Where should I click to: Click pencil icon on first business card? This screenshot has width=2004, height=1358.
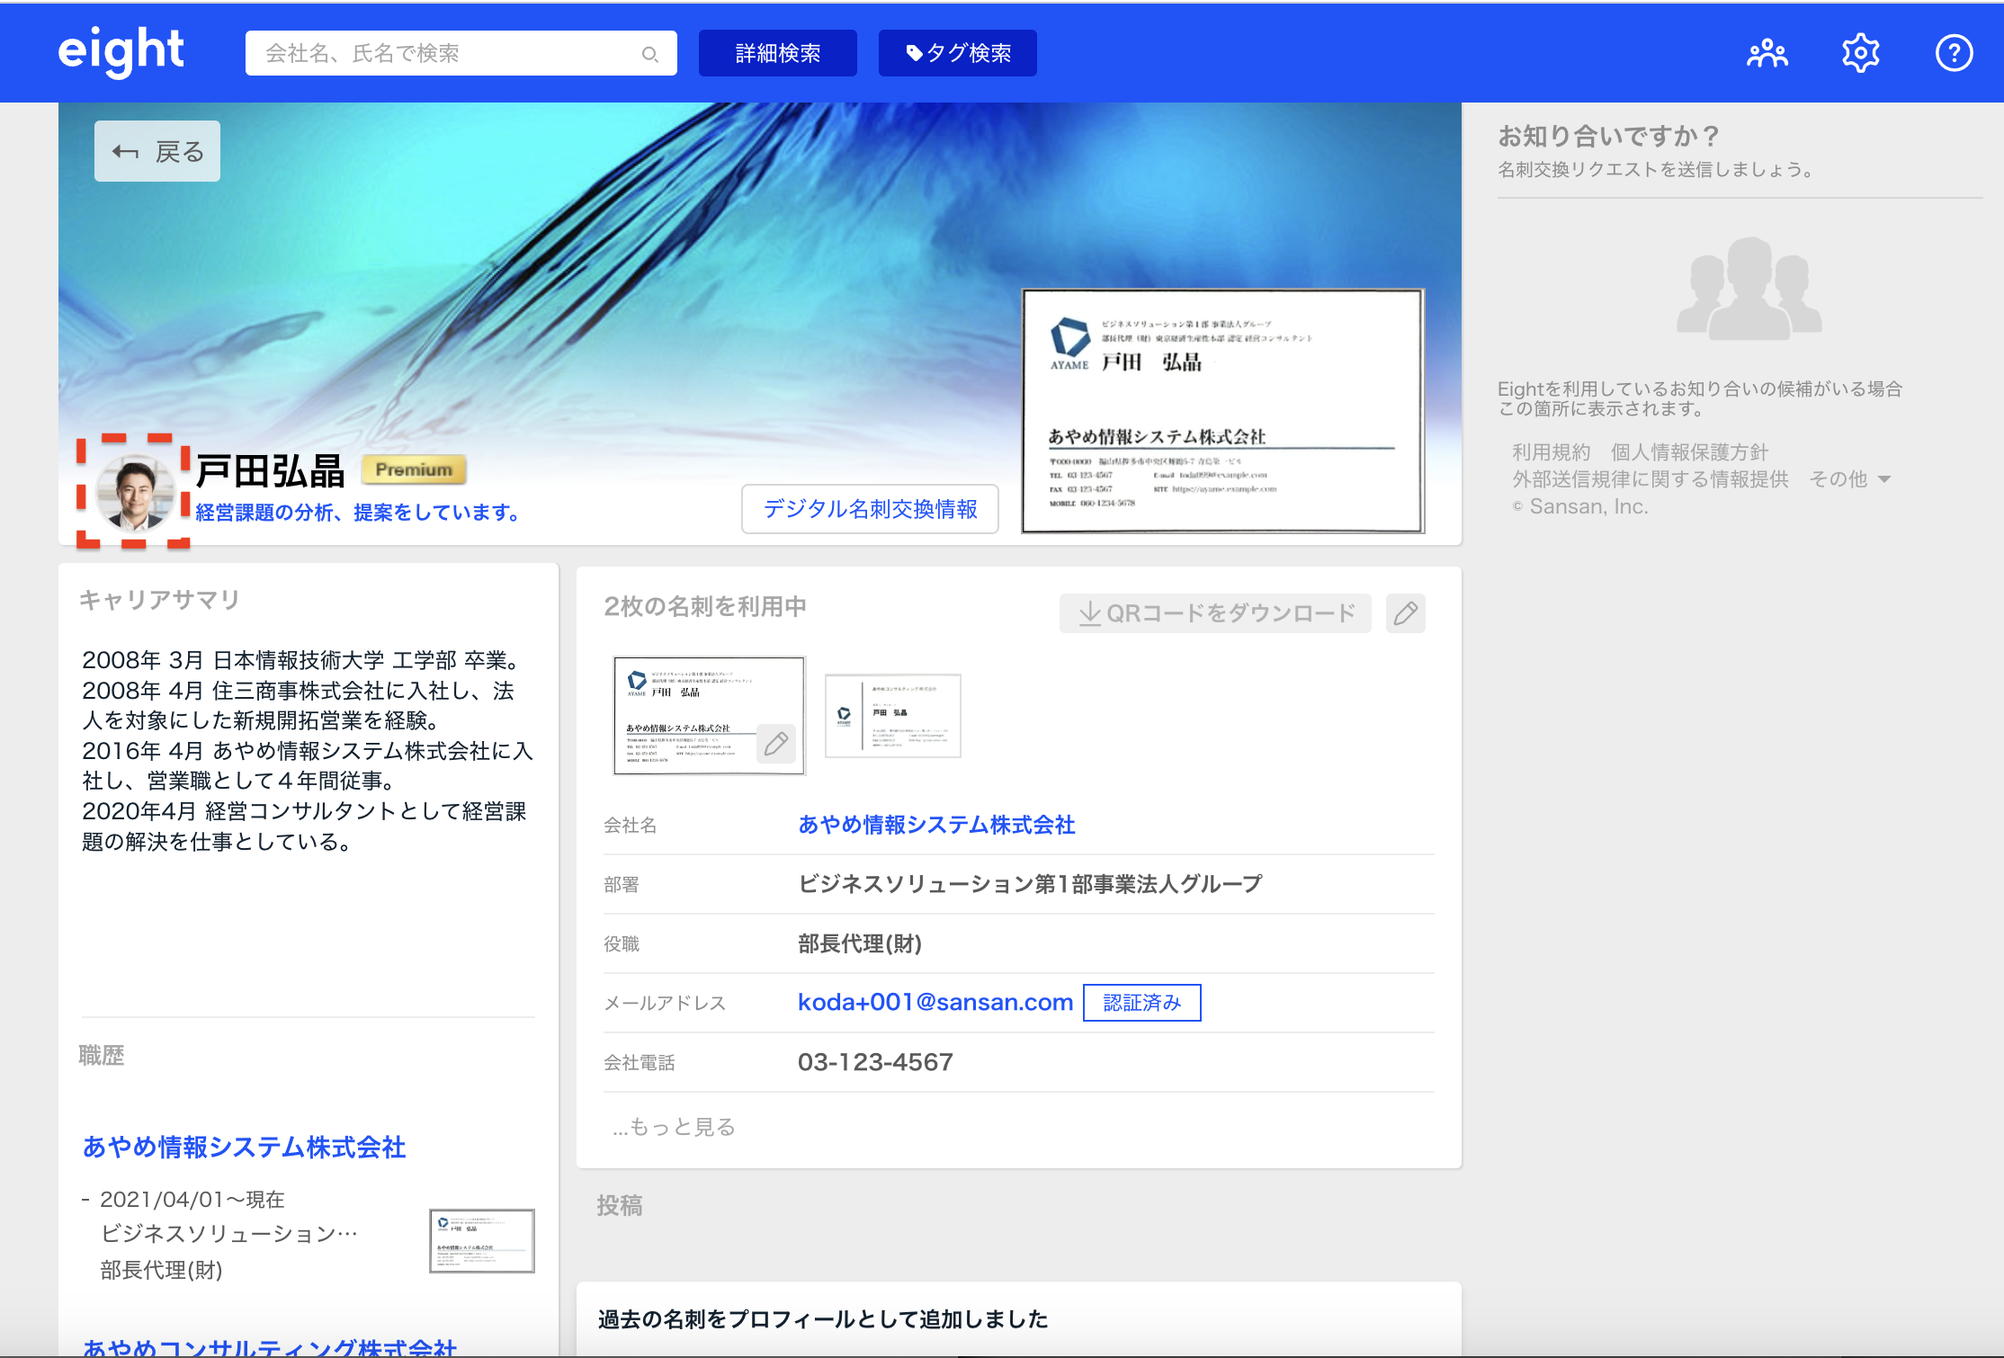pyautogui.click(x=775, y=744)
